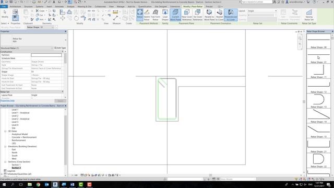Collapse the 3D Views tree node

click(x=5, y=131)
